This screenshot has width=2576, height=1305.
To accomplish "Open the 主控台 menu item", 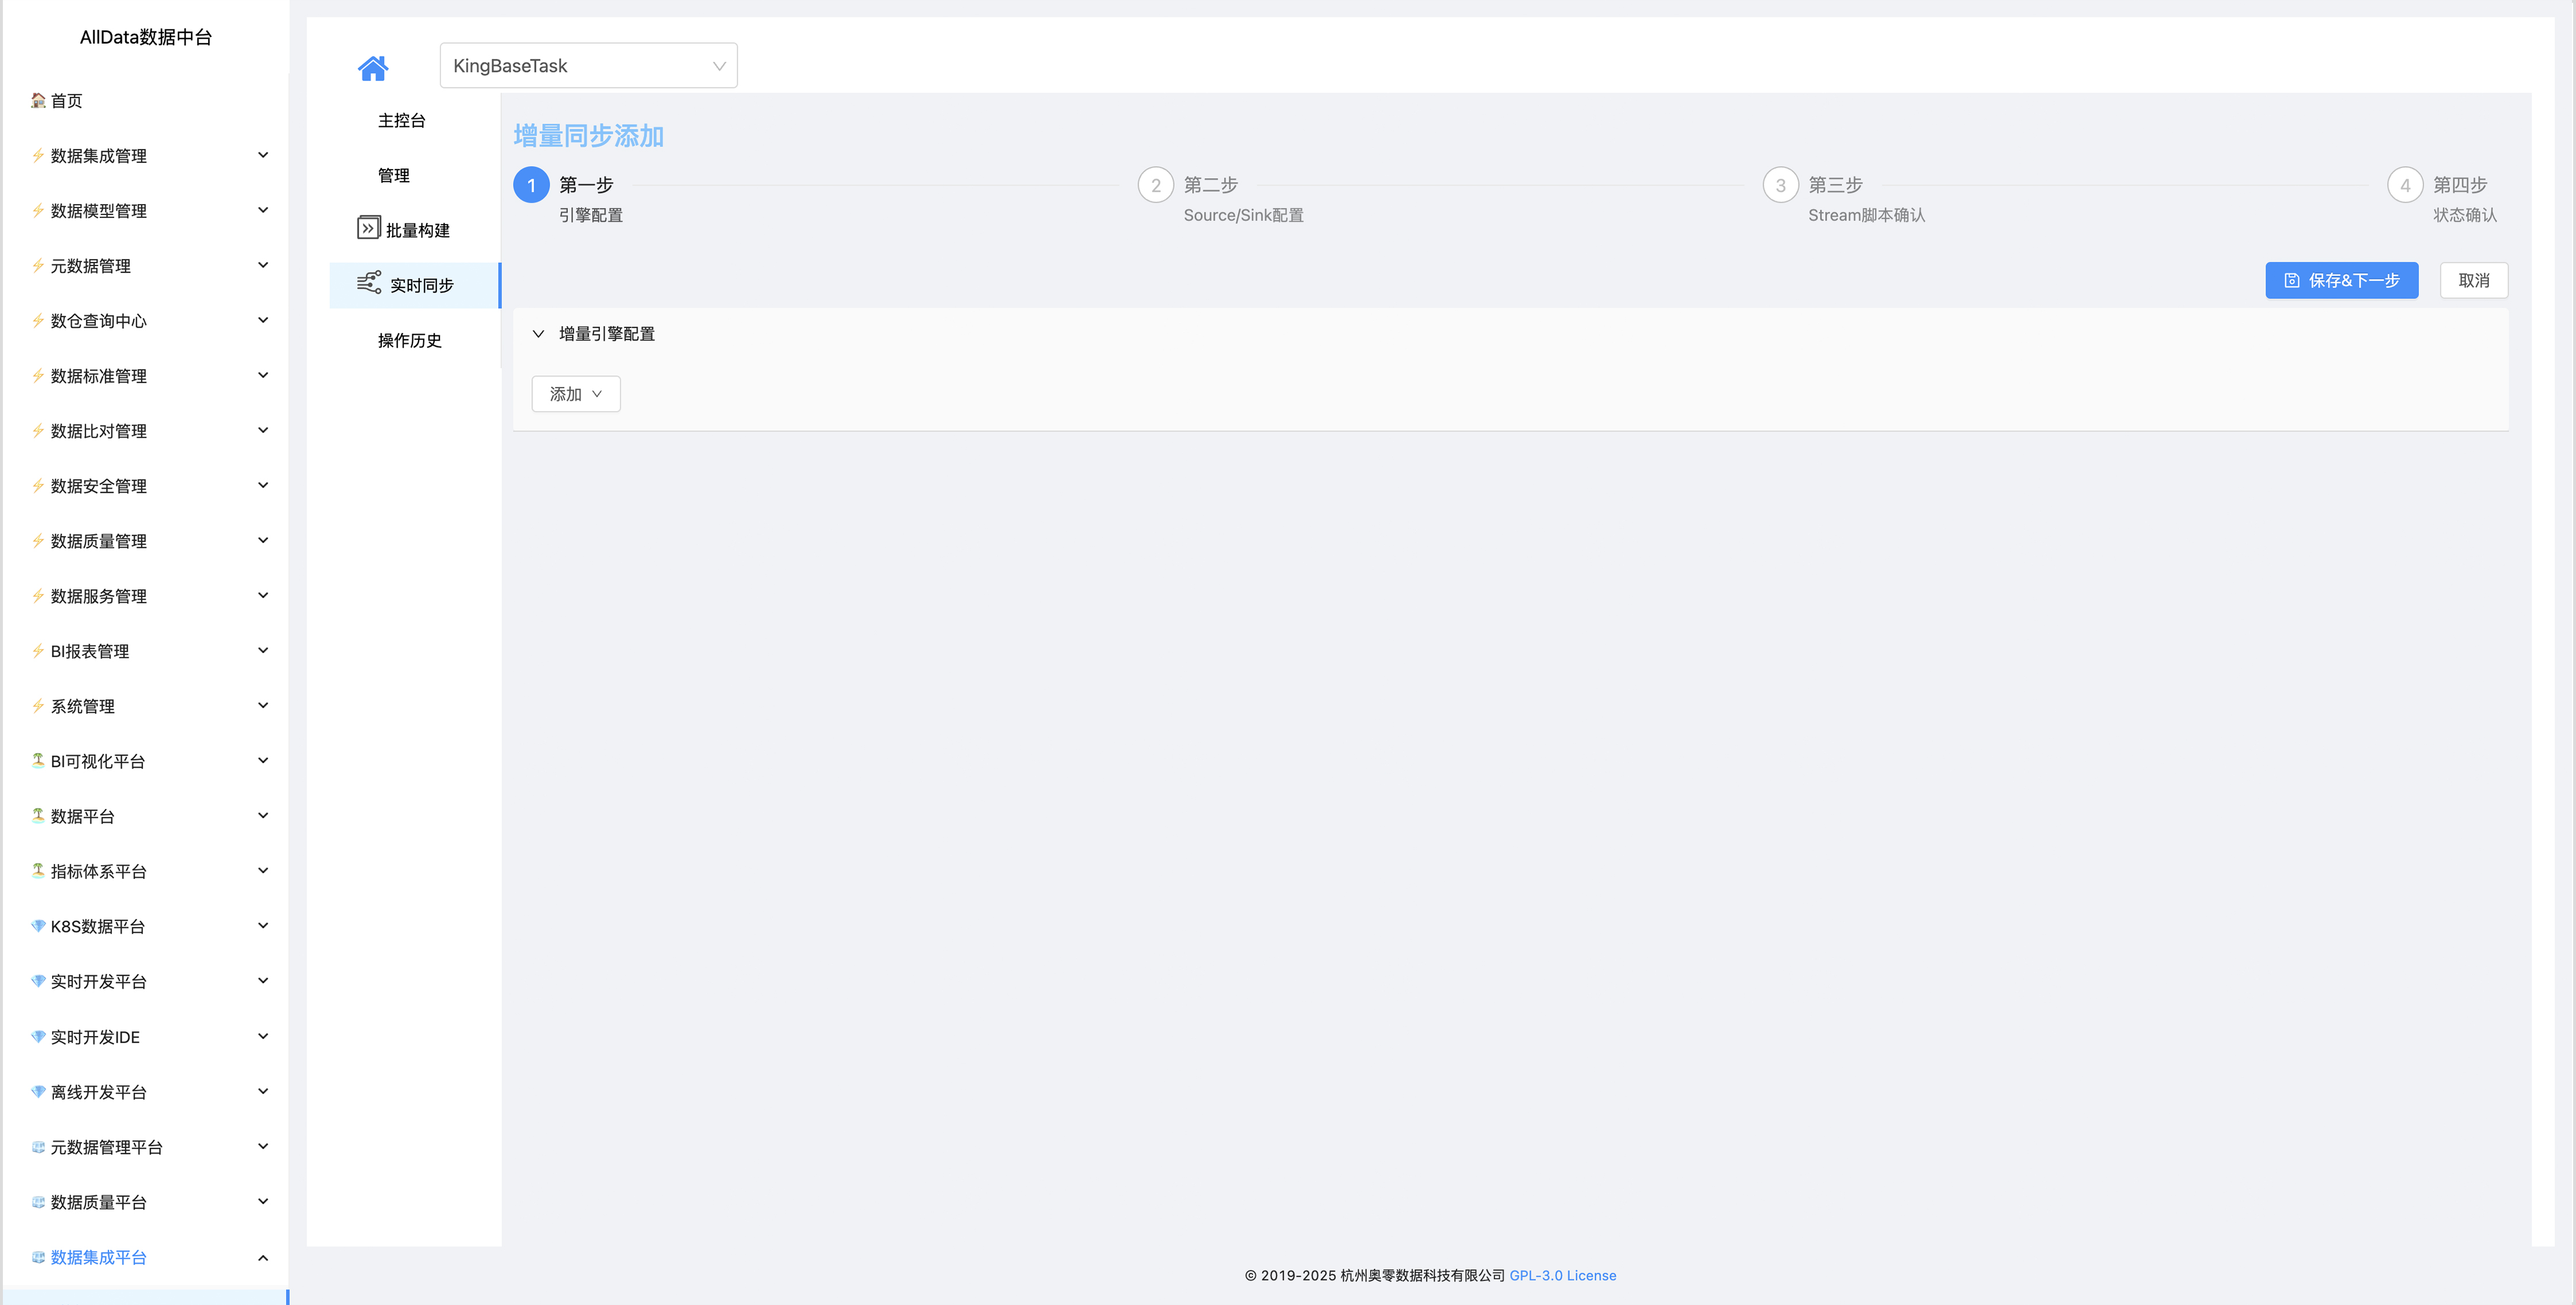I will (x=402, y=121).
